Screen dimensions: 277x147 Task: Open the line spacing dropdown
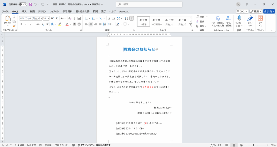(111, 24)
